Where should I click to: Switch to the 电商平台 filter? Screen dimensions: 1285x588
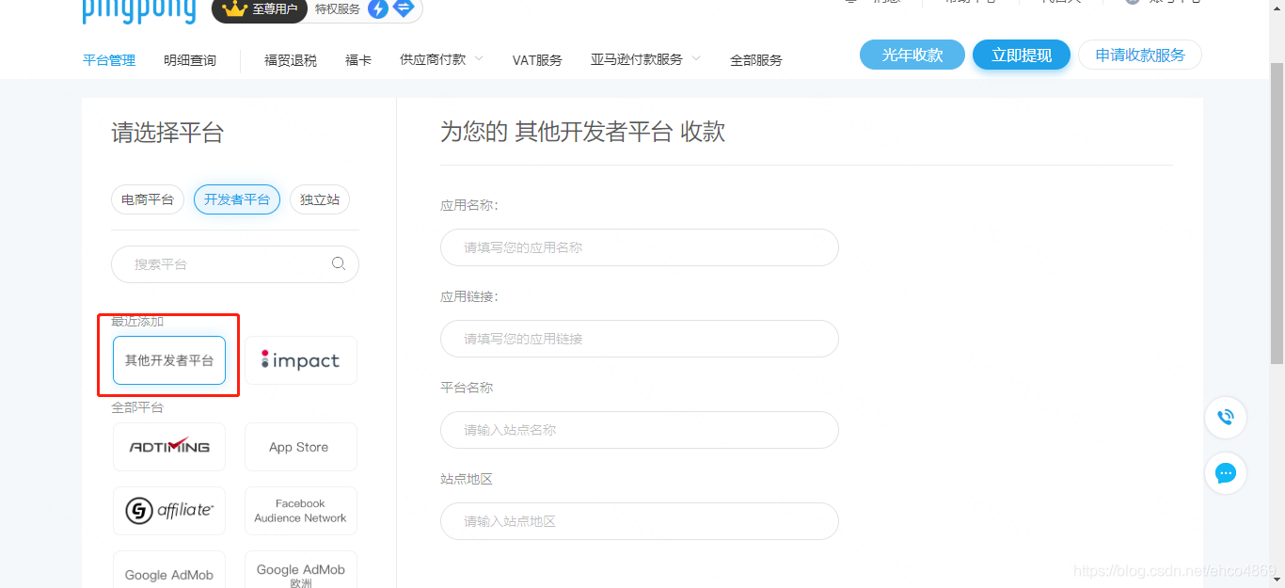(147, 199)
